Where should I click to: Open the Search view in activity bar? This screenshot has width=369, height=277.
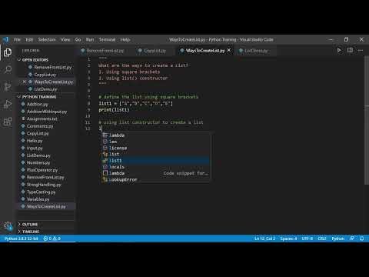8,69
